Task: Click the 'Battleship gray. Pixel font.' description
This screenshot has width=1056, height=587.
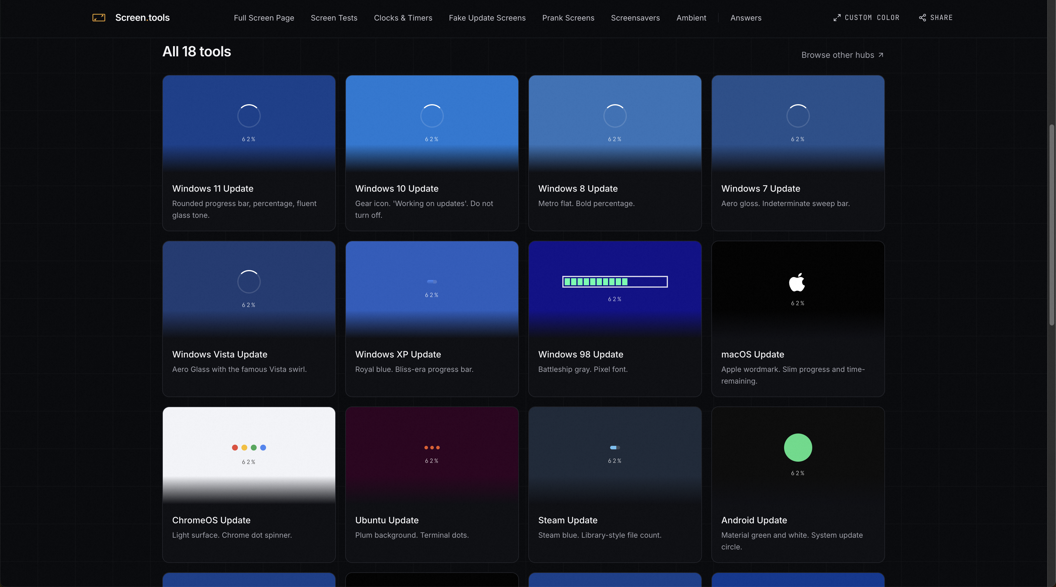Action: 583,369
